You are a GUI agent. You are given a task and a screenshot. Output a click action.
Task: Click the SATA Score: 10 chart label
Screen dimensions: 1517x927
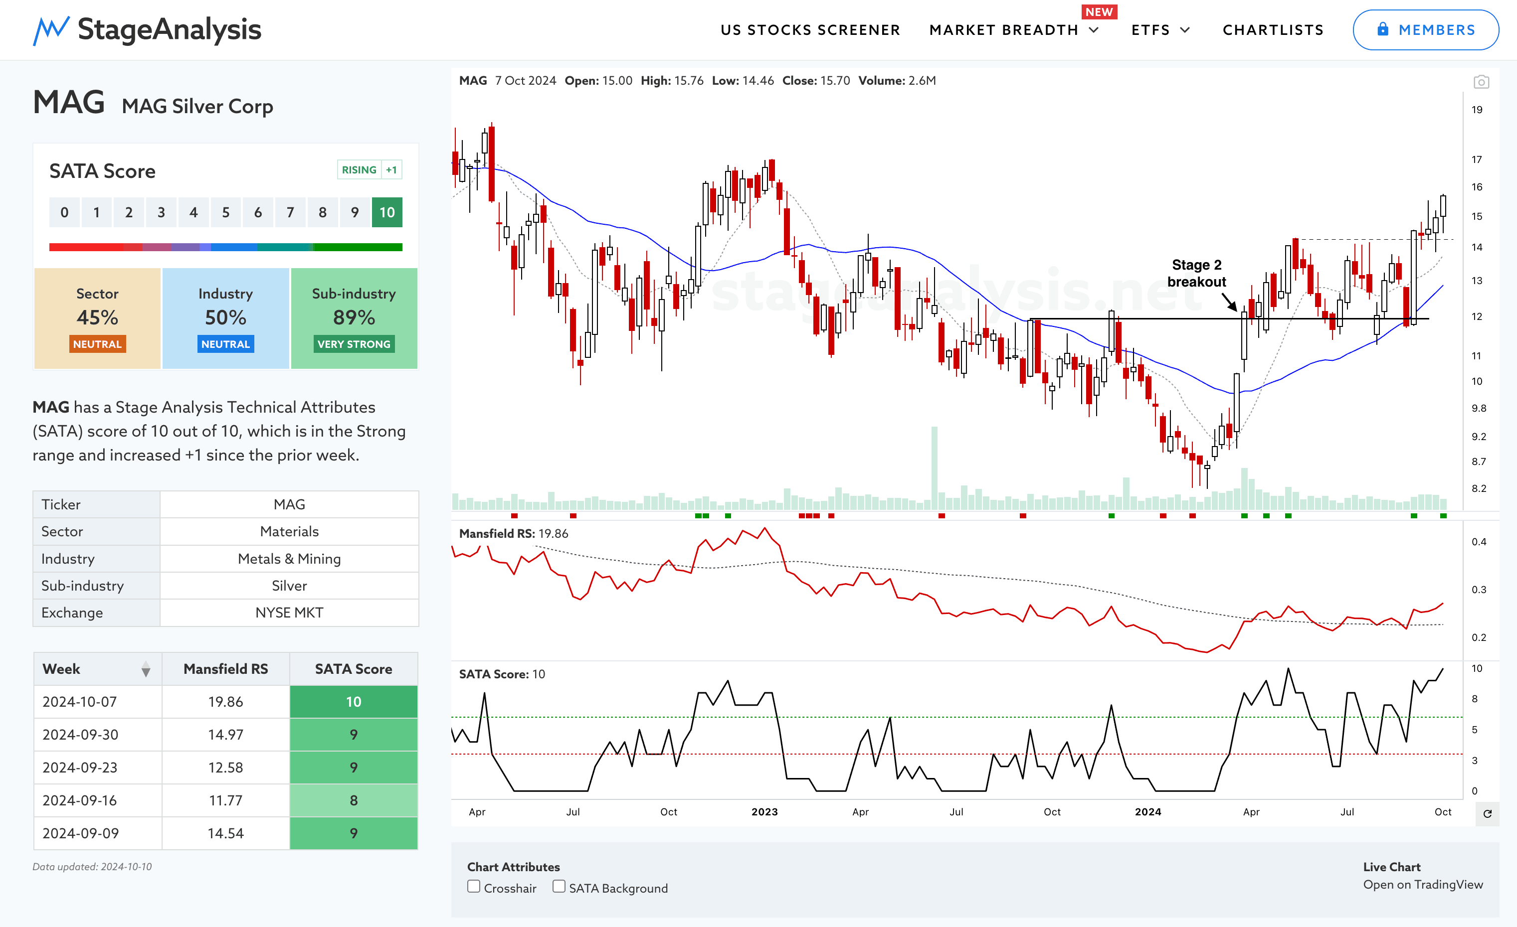[502, 674]
